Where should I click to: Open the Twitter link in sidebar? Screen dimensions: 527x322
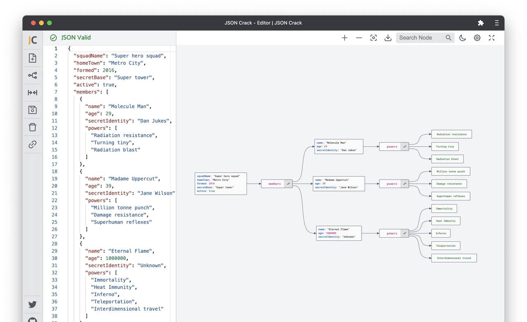[33, 305]
